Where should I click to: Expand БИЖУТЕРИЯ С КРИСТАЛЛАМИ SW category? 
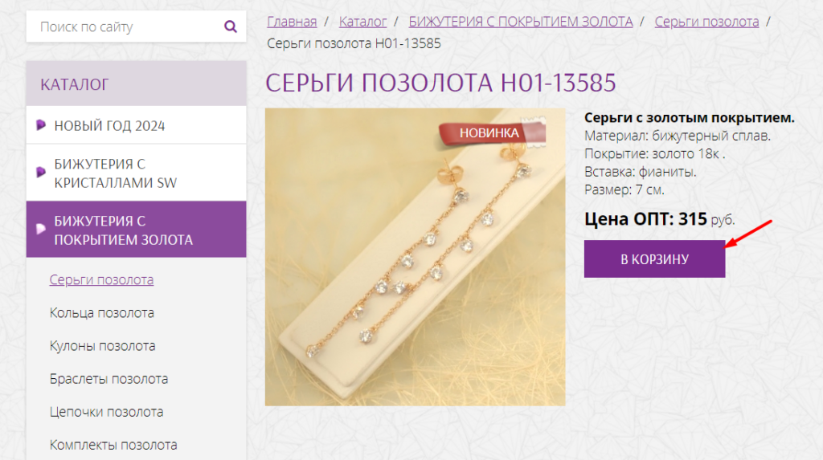tap(136, 173)
